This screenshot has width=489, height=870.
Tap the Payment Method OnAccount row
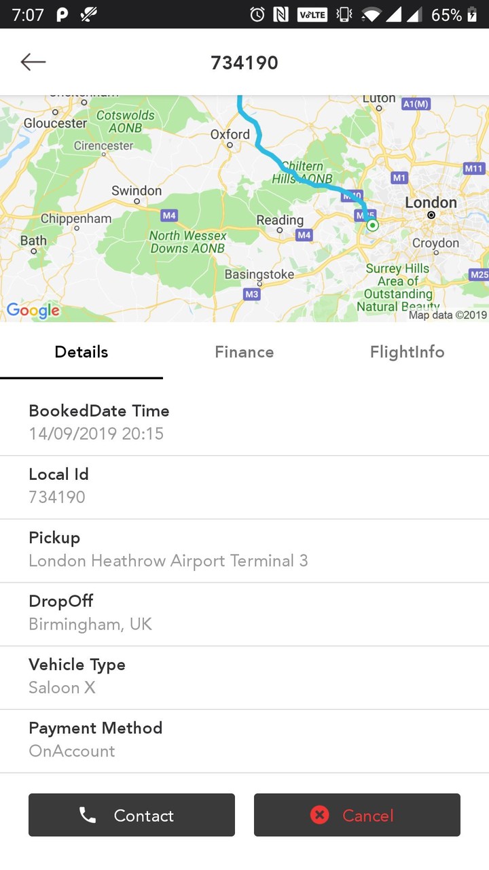(244, 740)
